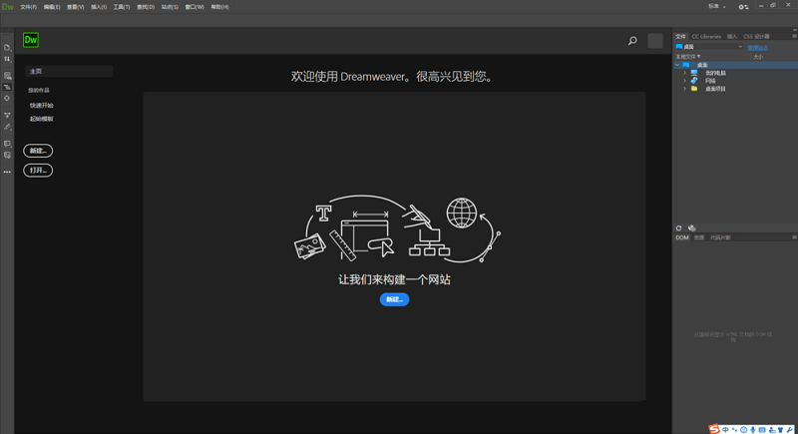This screenshot has width=798, height=434.
Task: Switch to the 插入 panel tab
Action: point(732,37)
